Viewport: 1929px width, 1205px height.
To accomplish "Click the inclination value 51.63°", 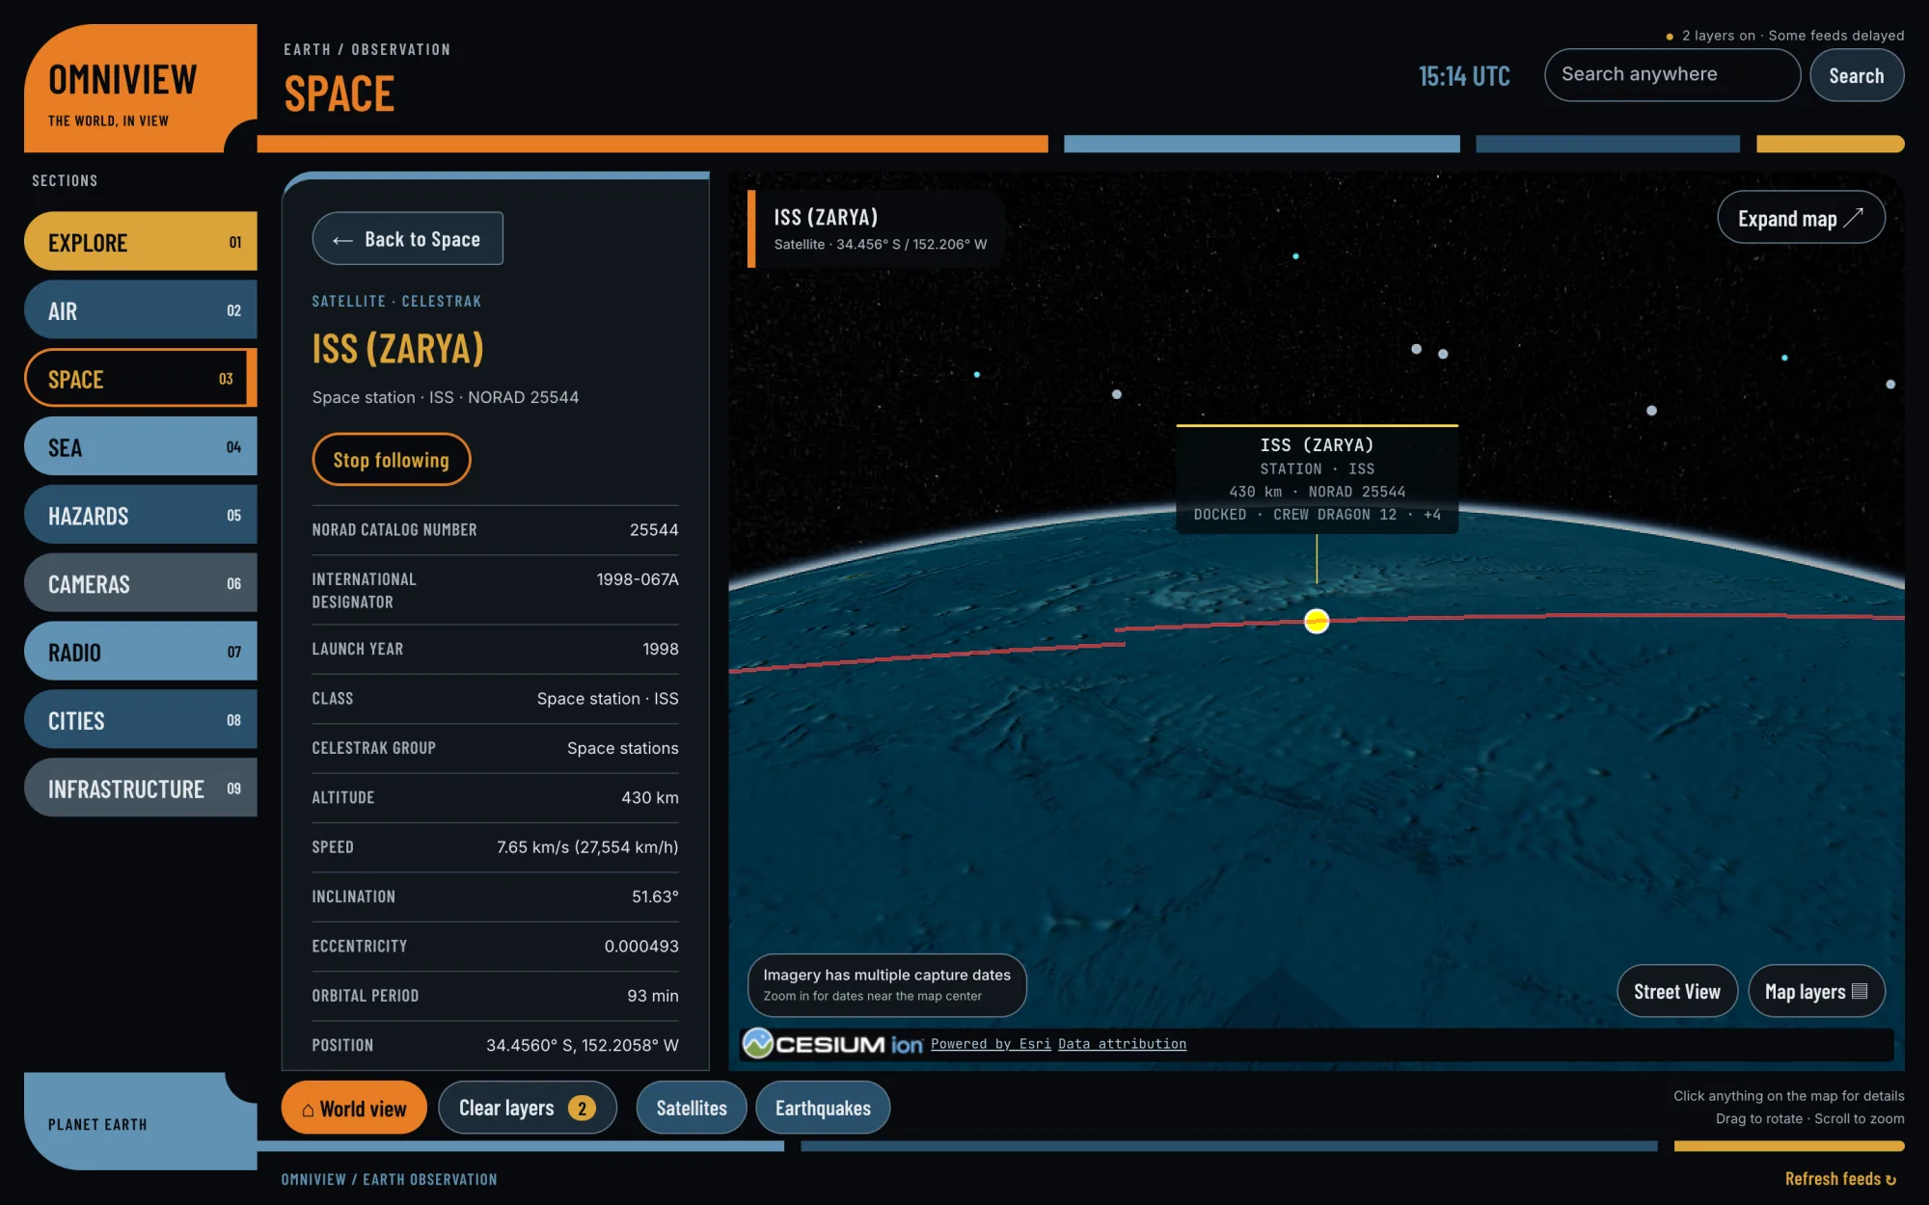I will pos(656,897).
